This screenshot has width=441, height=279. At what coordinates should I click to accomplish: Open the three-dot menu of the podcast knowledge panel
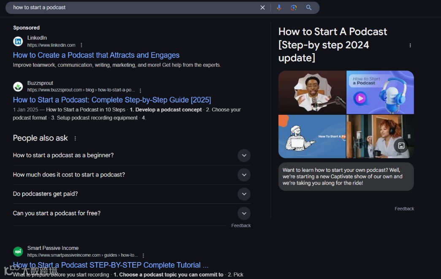[x=410, y=45]
